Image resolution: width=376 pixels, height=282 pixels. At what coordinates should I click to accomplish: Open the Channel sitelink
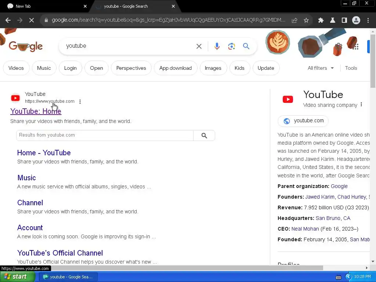click(30, 203)
